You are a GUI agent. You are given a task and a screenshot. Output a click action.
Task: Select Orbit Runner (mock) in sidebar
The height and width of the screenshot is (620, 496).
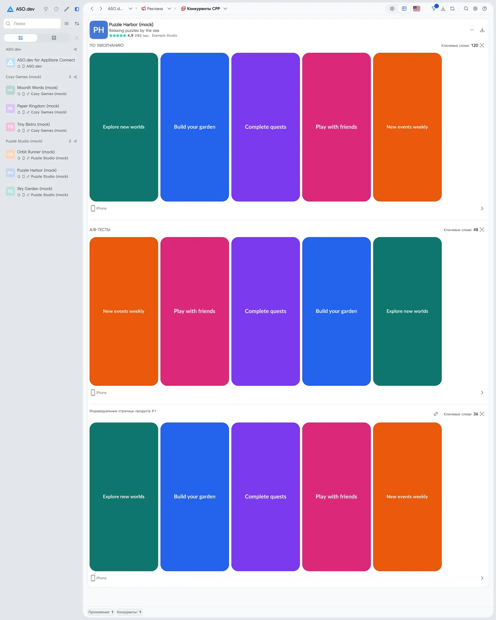(x=41, y=155)
